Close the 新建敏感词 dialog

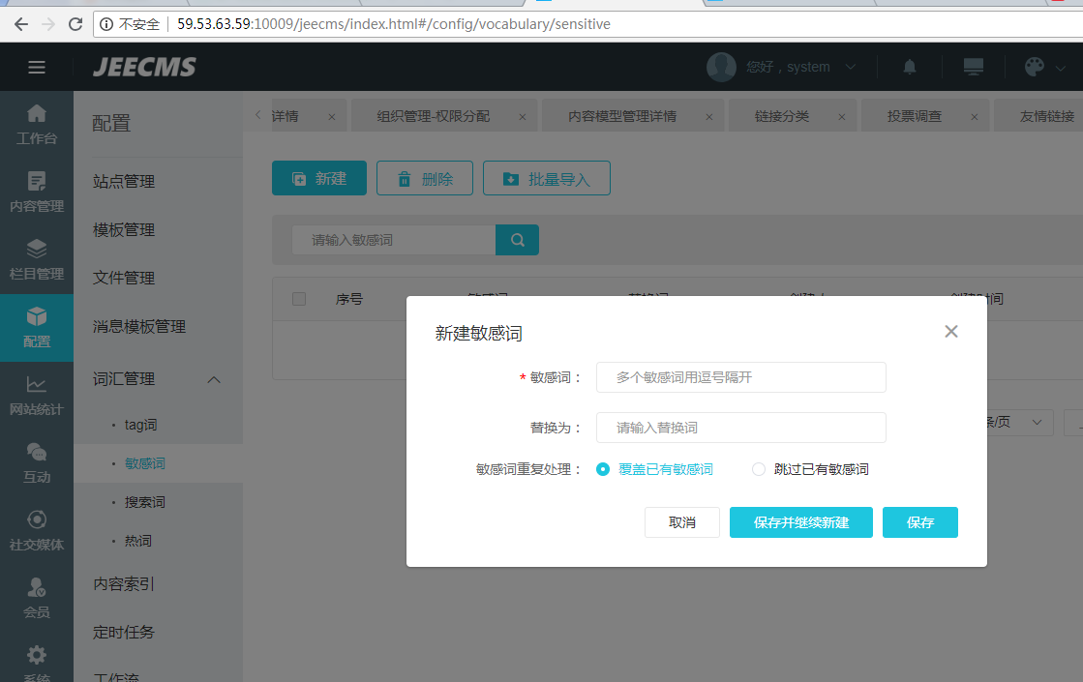click(951, 332)
